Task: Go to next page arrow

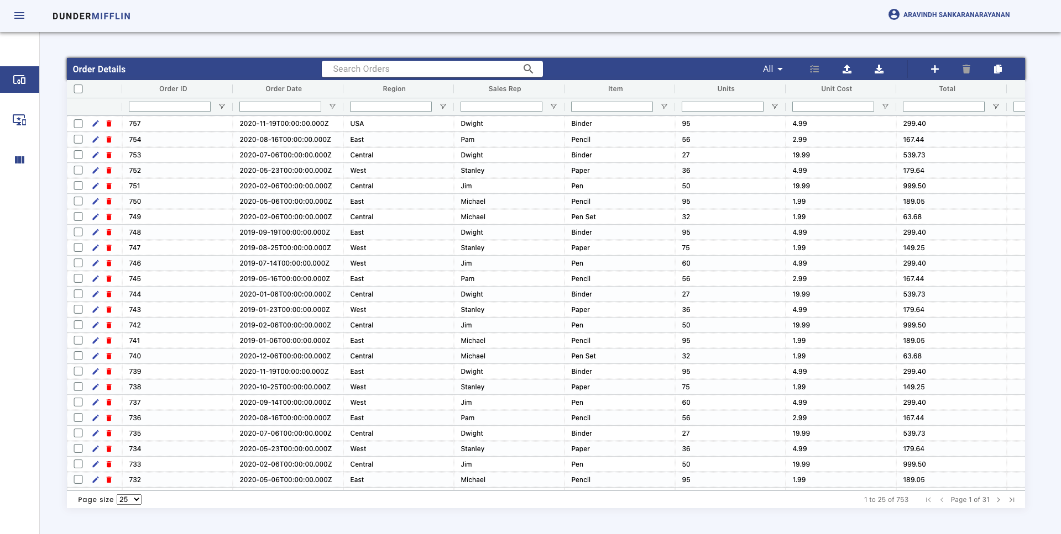Action: click(x=999, y=500)
